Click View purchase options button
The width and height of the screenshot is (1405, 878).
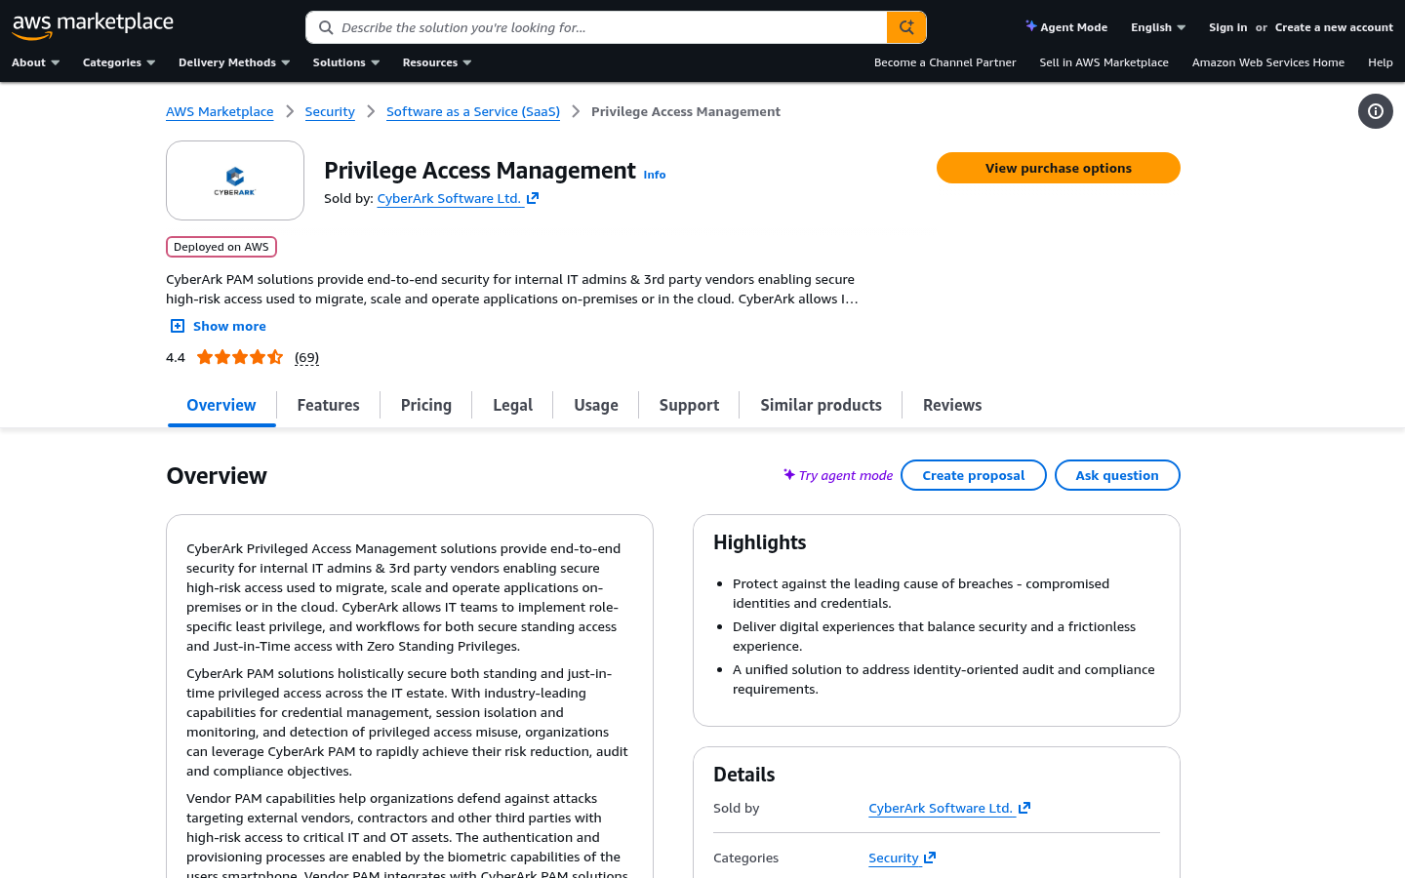(1059, 168)
